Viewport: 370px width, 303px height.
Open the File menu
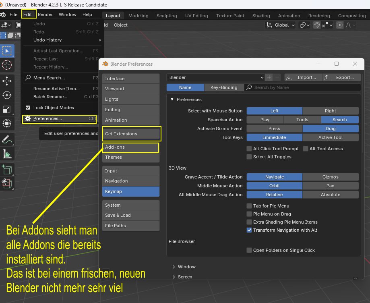click(x=13, y=15)
